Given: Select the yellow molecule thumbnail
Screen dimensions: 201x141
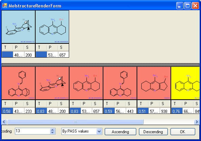Looking at the screenshot, I should coord(185,83).
